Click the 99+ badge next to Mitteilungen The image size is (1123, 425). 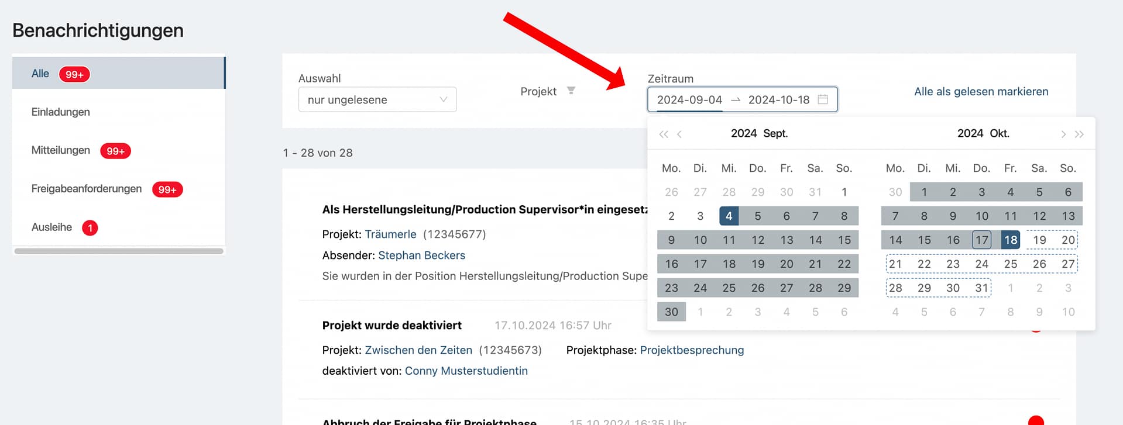pyautogui.click(x=115, y=151)
